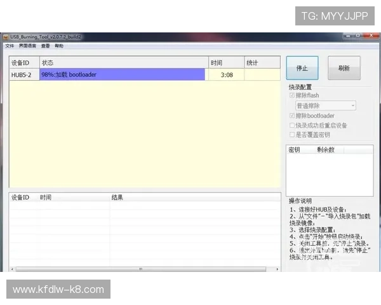Open the 界面语言 menu

27,46
